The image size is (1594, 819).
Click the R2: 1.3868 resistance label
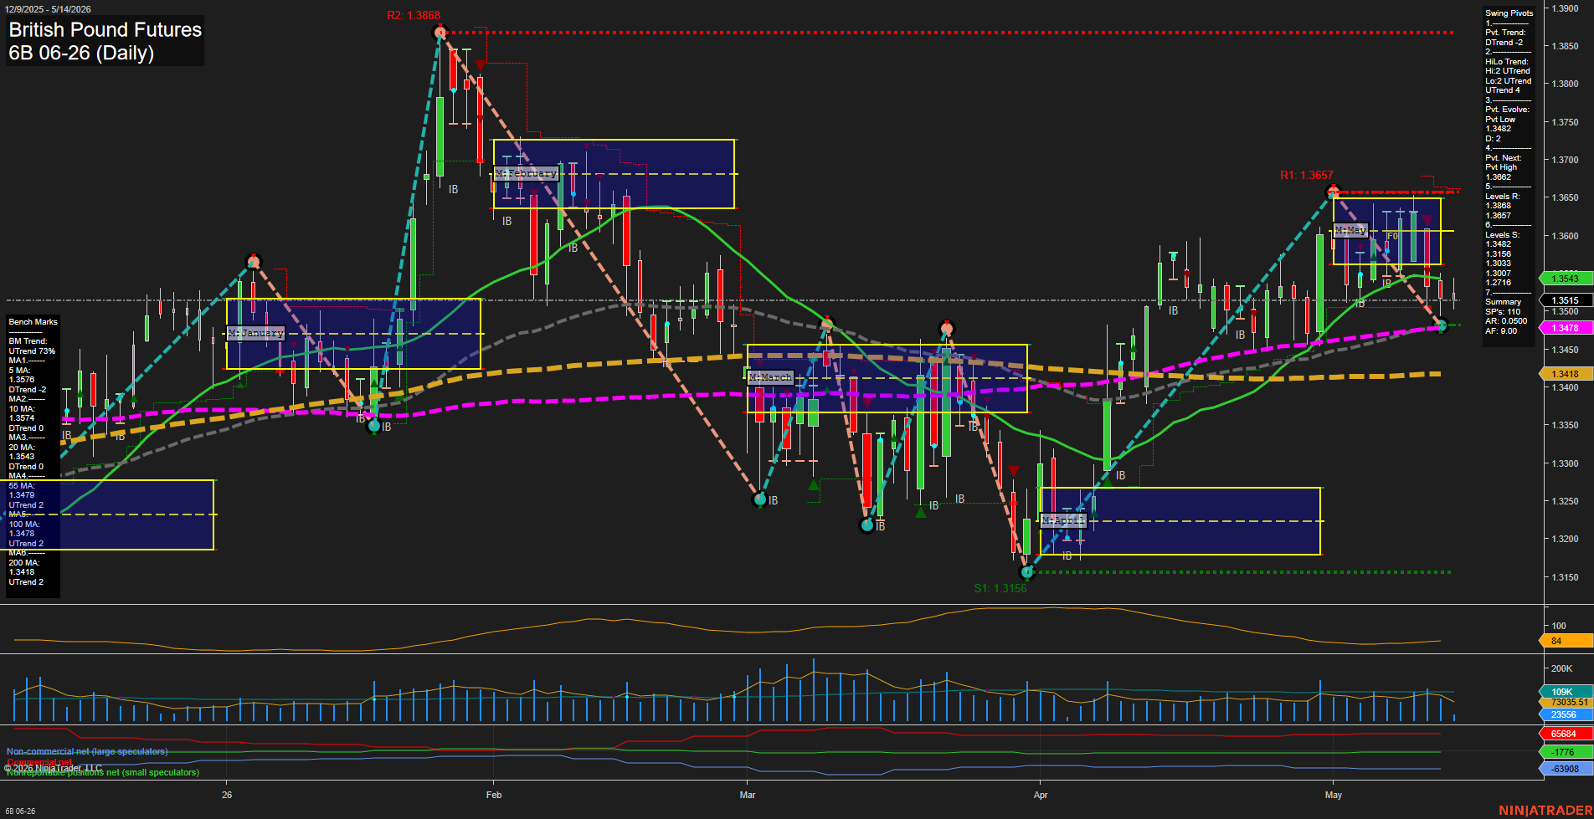point(414,15)
